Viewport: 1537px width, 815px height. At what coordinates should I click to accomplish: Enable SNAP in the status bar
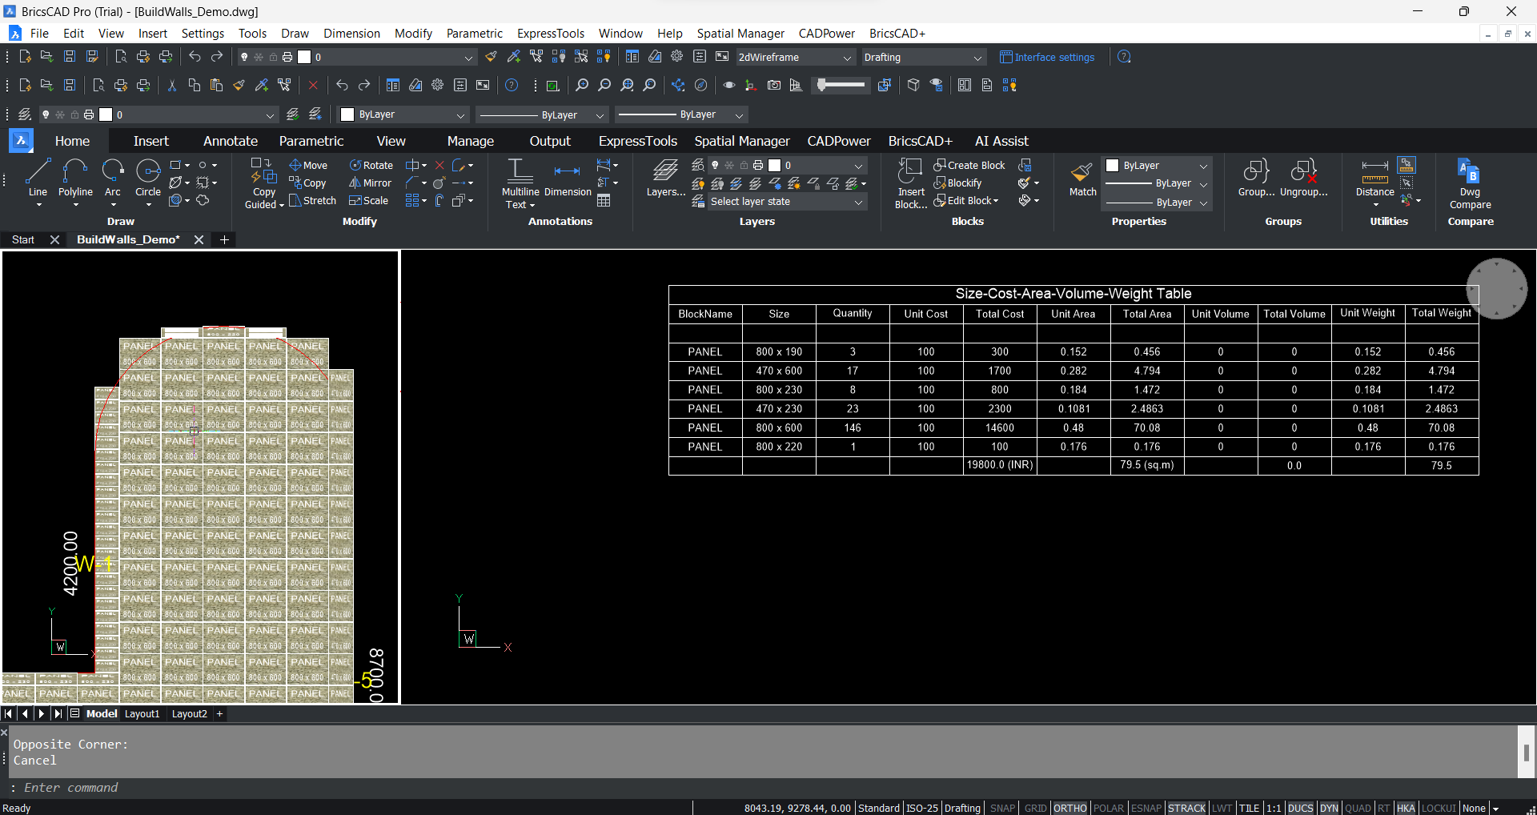pyautogui.click(x=1002, y=808)
